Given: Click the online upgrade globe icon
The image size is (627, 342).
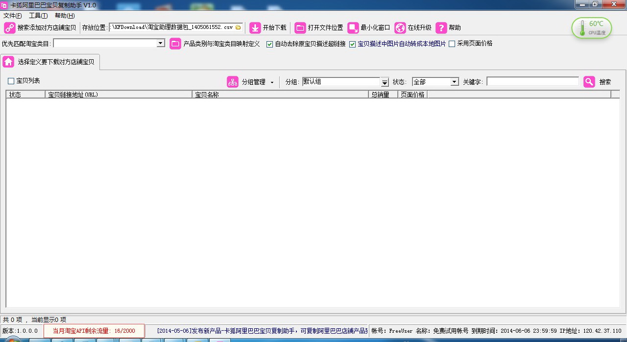Looking at the screenshot, I should pyautogui.click(x=400, y=27).
